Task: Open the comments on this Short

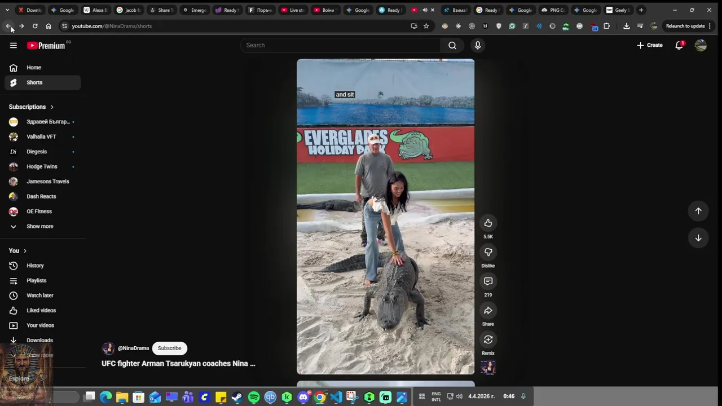Action: [488, 281]
